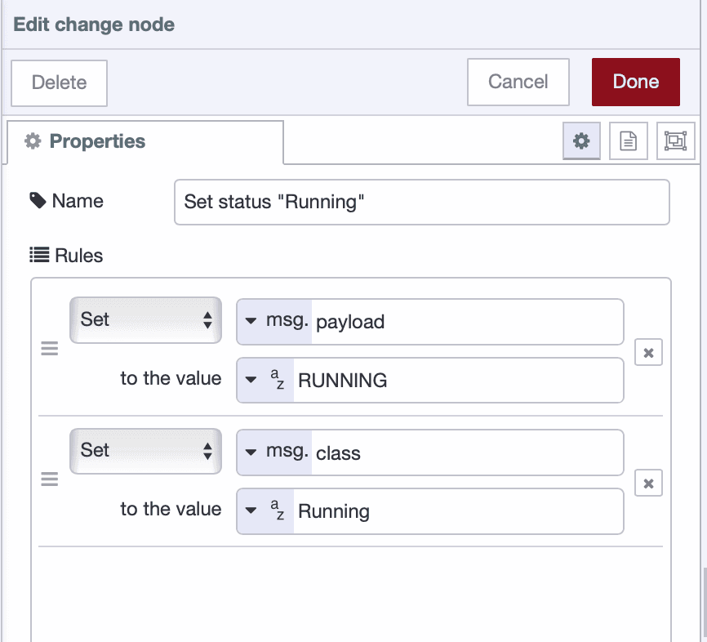Remove the payload rule with its x button
Viewport: 707px width, 642px height.
(x=648, y=352)
